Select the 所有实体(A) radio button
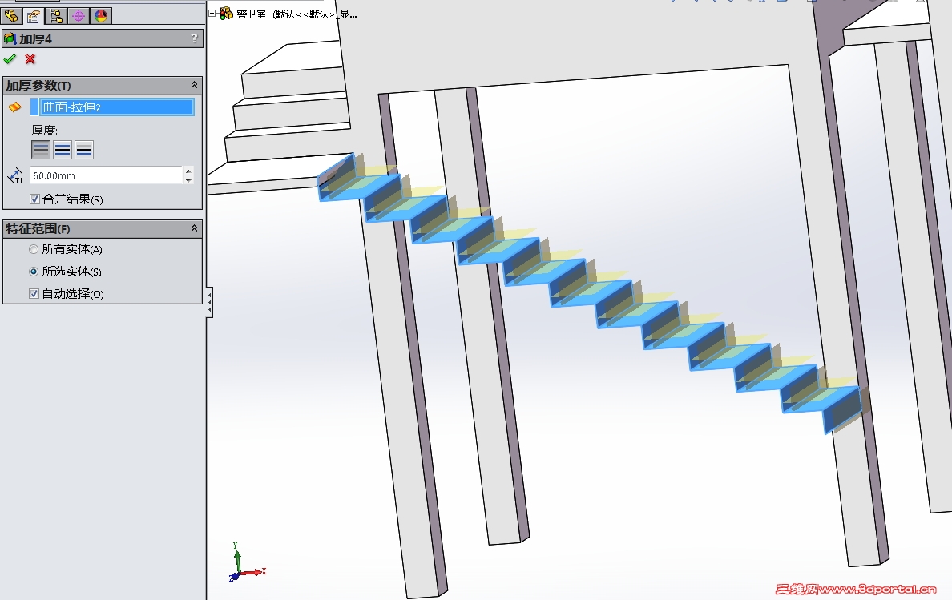This screenshot has width=952, height=600. tap(34, 249)
